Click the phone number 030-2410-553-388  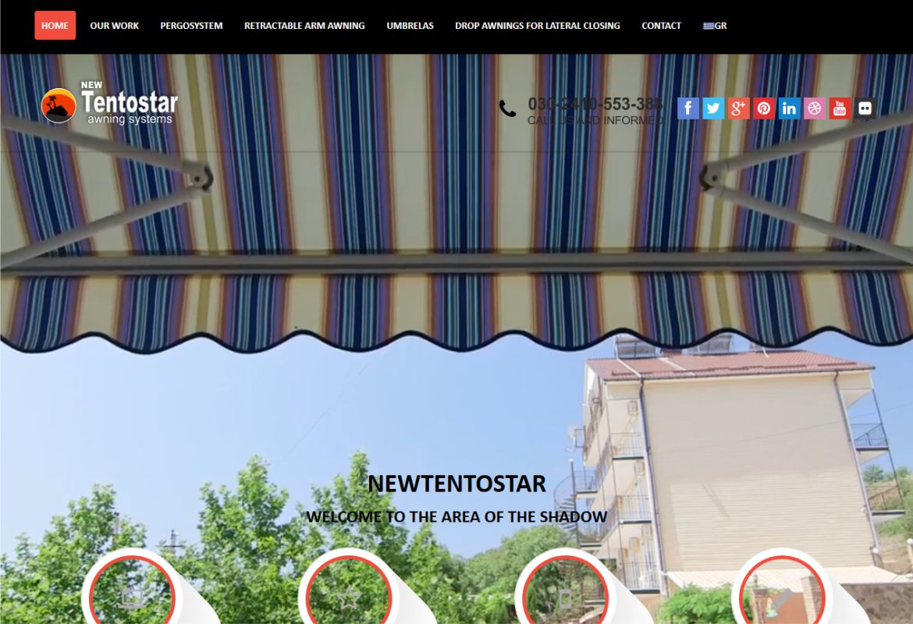click(x=595, y=104)
